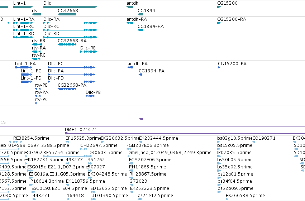Image resolution: width=305 pixels, height=201 pixels.
Task: Select the CO190371 EST
Action: [x=254, y=142]
